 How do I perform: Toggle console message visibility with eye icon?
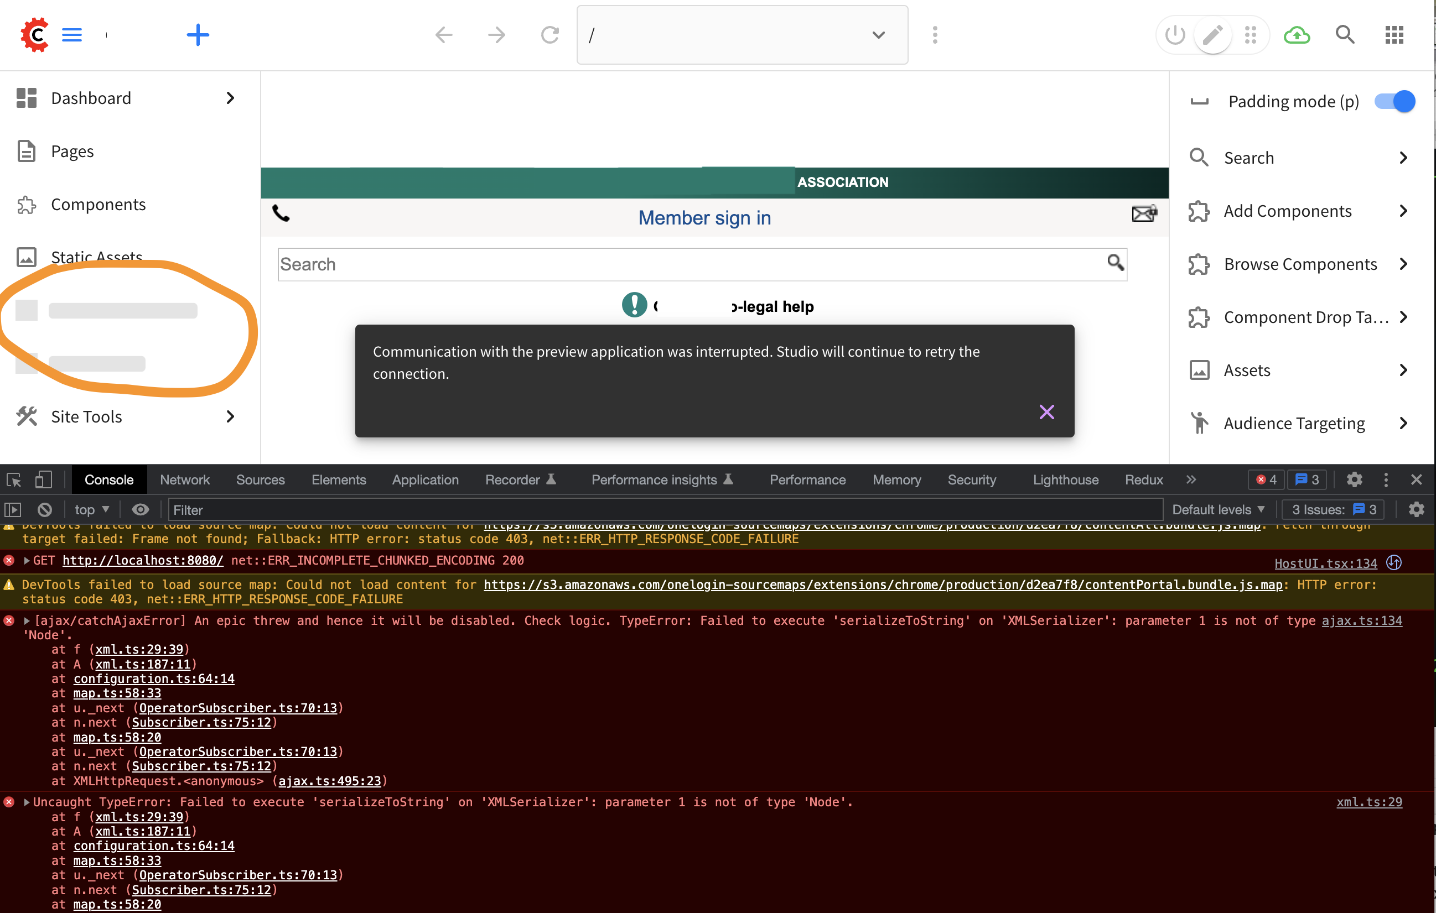tap(141, 509)
